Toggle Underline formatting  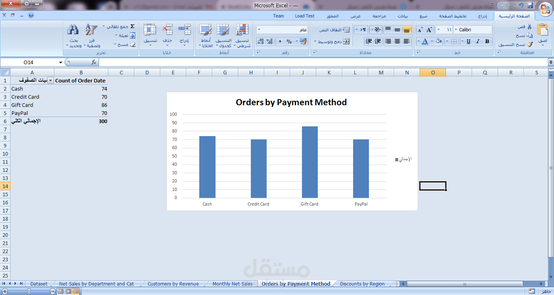469,41
